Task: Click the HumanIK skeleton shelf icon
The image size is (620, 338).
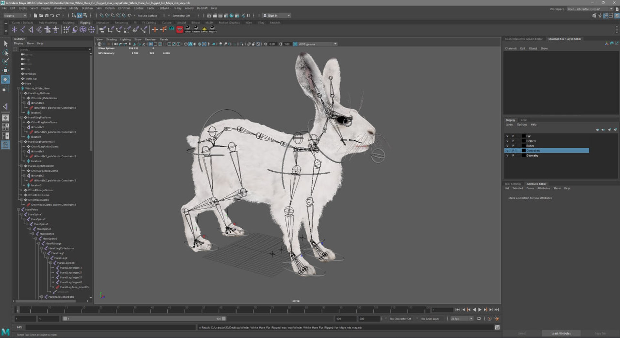Action: pos(56,30)
